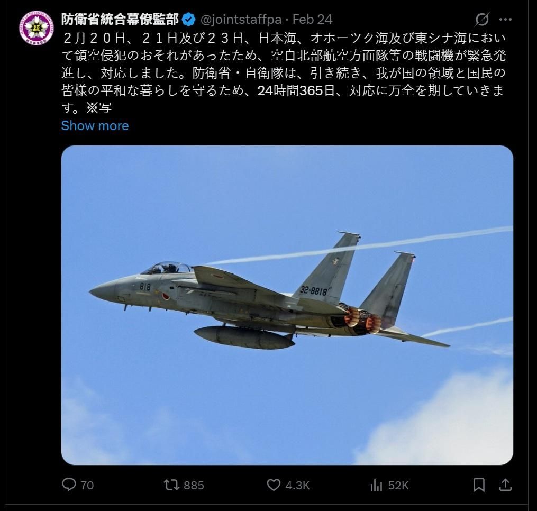This screenshot has height=511, width=537.
Task: Open the Japanese tweet text body
Action: pos(284,72)
